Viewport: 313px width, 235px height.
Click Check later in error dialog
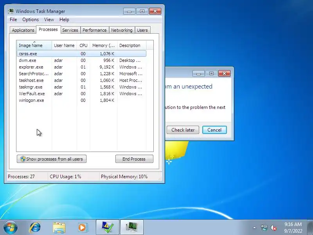pyautogui.click(x=183, y=130)
